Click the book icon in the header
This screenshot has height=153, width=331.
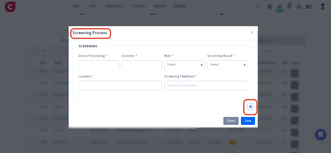click(x=309, y=6)
